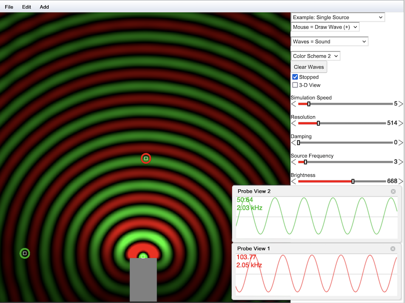Image resolution: width=405 pixels, height=303 pixels.
Task: Click the green probe marker on the wave field
Action: coord(25,254)
